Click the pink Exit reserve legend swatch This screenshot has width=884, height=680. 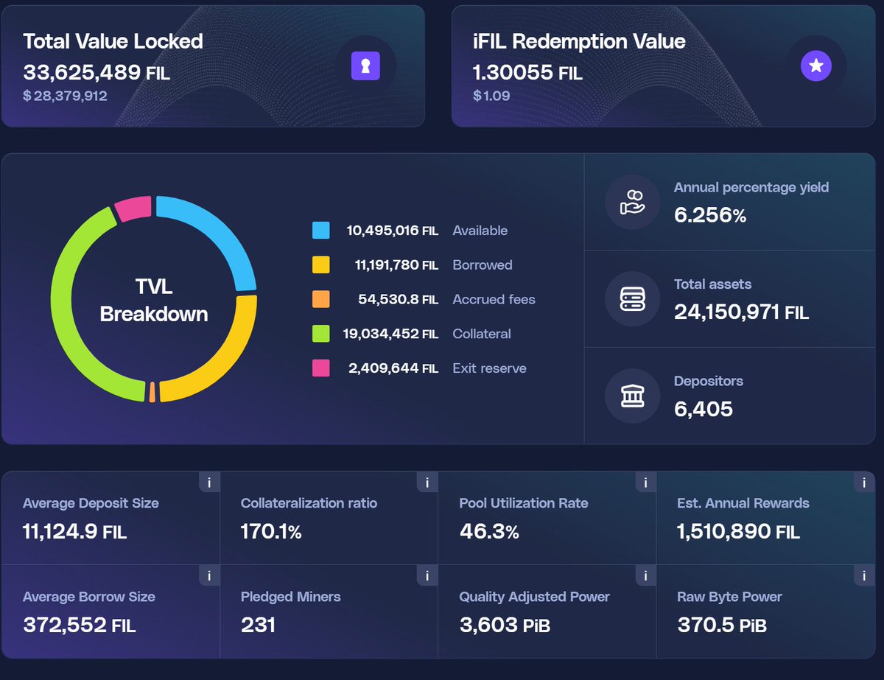point(320,368)
